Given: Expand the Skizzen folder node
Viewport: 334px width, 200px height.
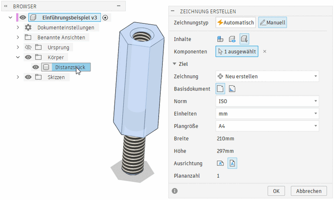Looking at the screenshot, I should pyautogui.click(x=18, y=77).
